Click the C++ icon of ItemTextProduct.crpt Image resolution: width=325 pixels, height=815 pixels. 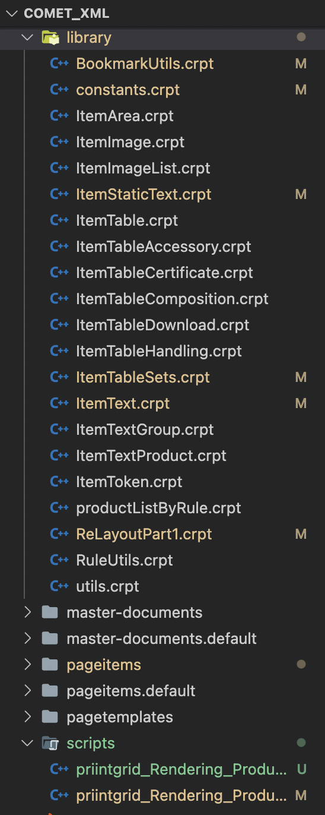pos(59,456)
